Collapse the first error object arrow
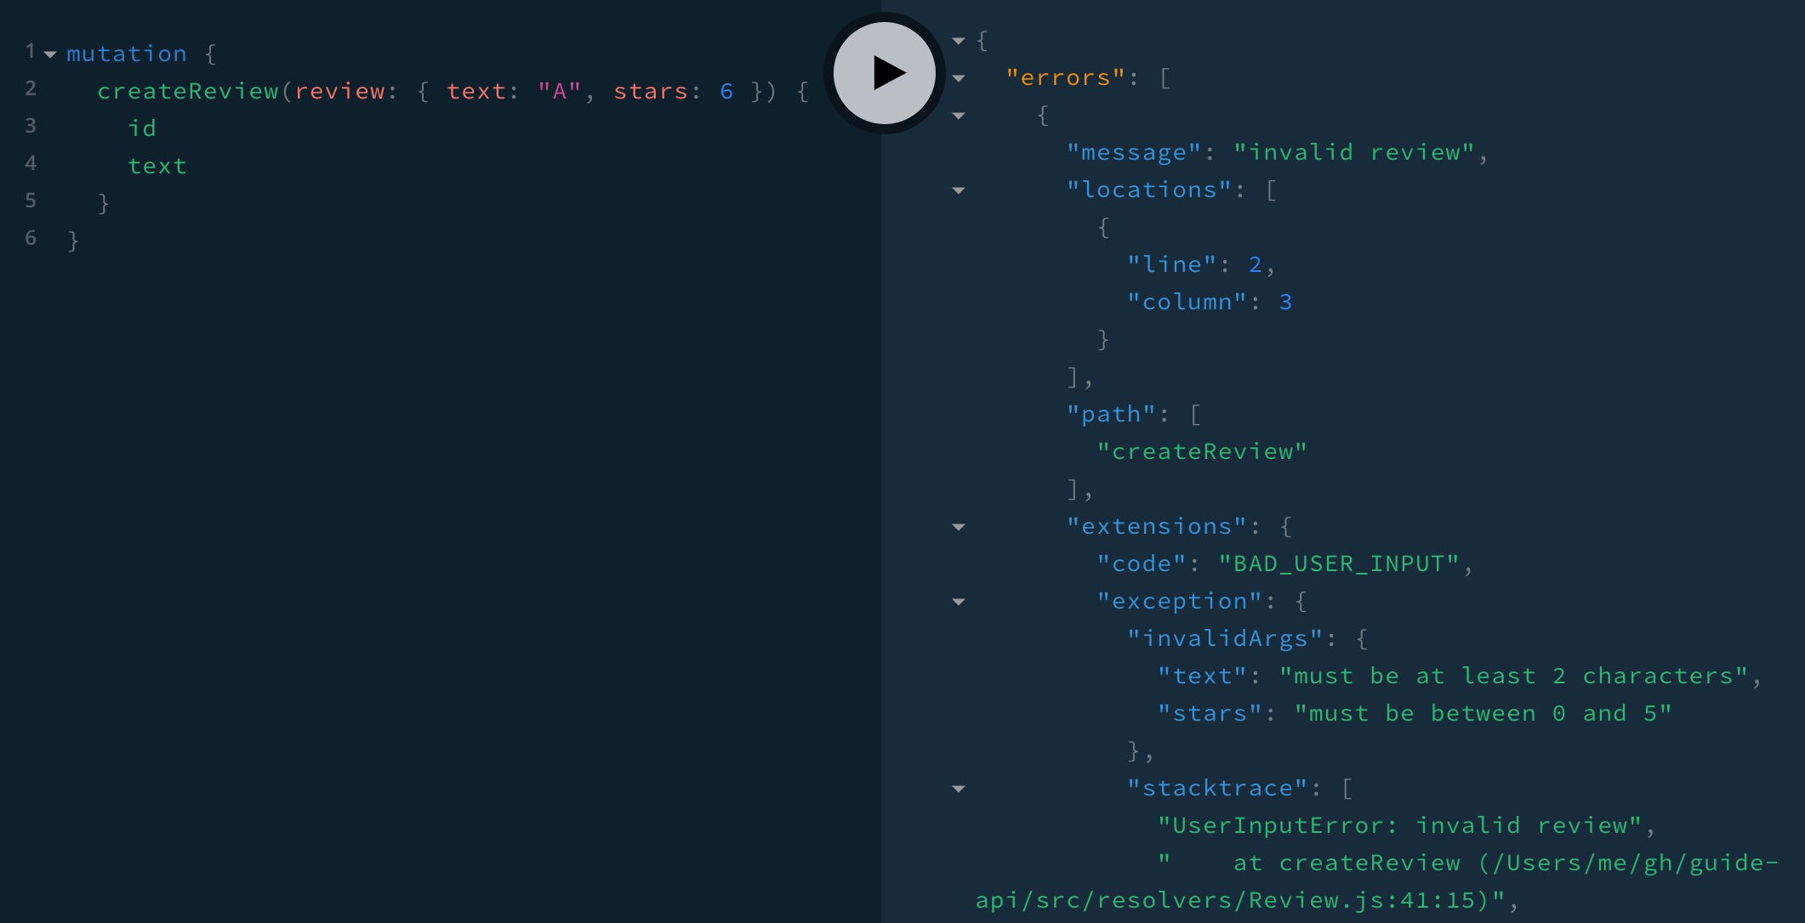 coord(959,116)
